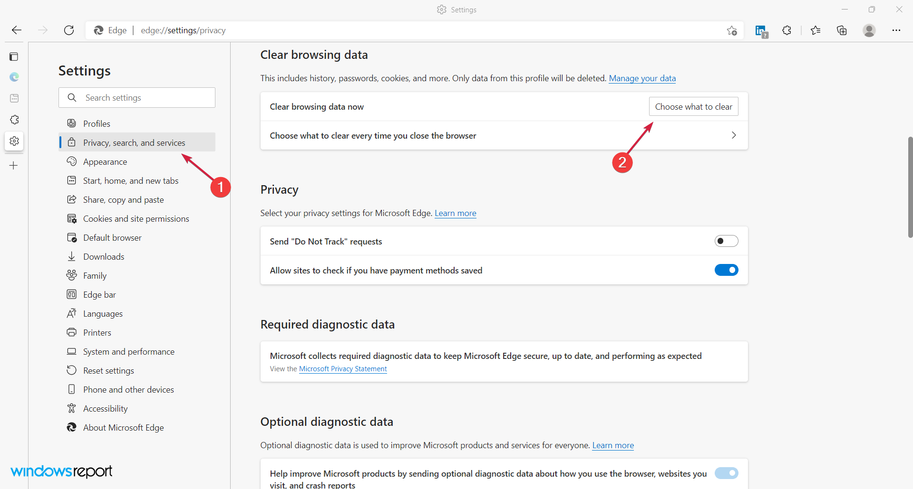
Task: Enable Send Do Not Track requests toggle
Action: [726, 241]
